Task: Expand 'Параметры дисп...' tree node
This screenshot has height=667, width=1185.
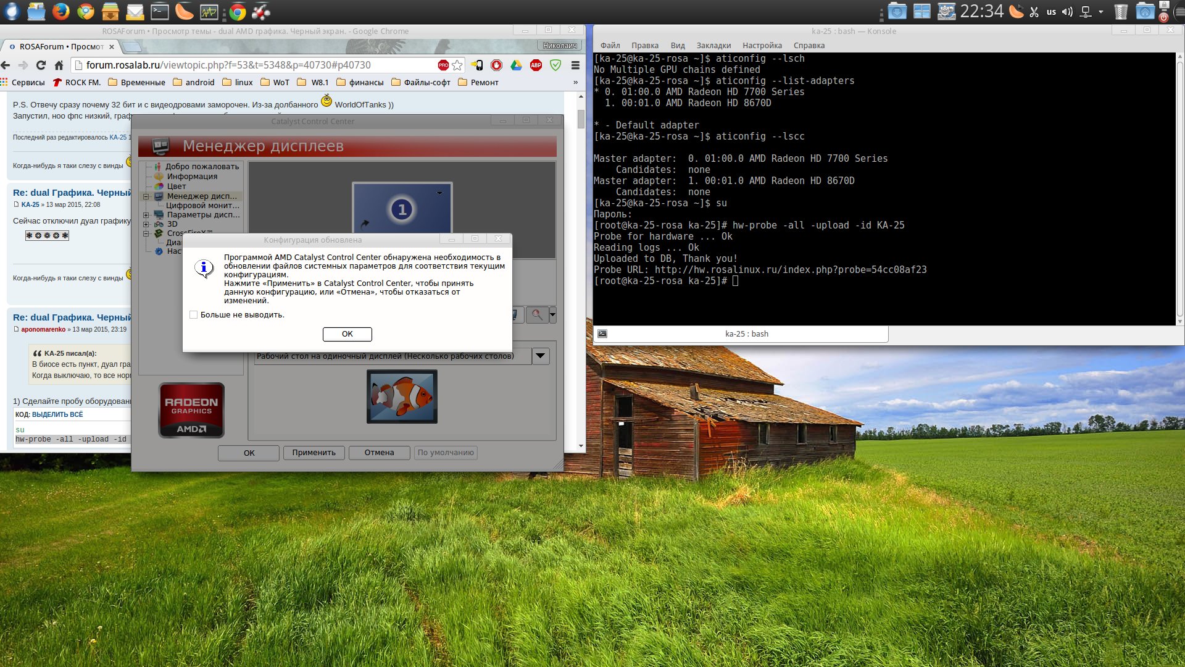Action: coord(146,215)
